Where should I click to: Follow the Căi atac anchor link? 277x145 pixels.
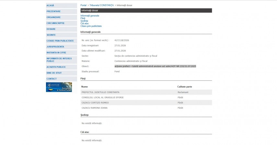click(85, 23)
